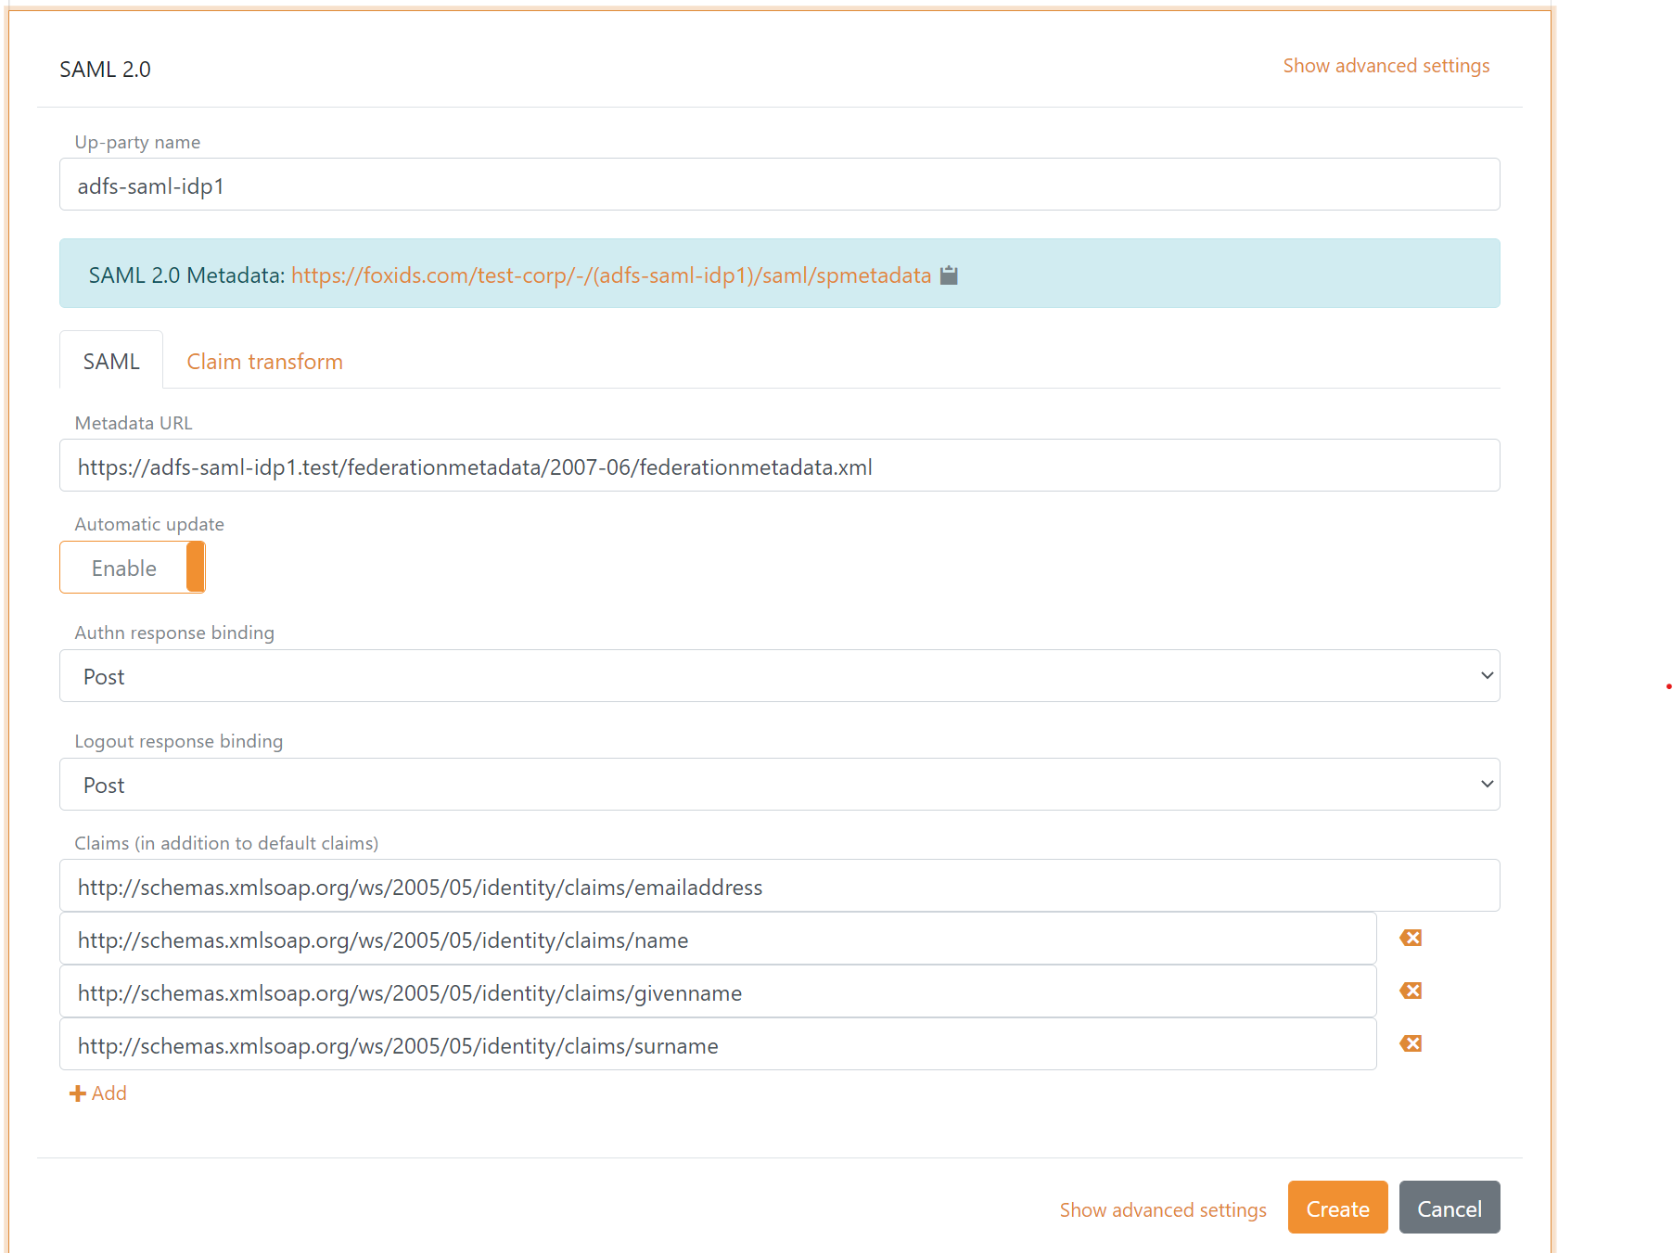Click the Up-party name field
The height and width of the screenshot is (1253, 1673).
(779, 185)
